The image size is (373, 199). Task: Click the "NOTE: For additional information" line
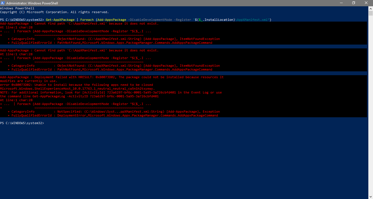111,92
